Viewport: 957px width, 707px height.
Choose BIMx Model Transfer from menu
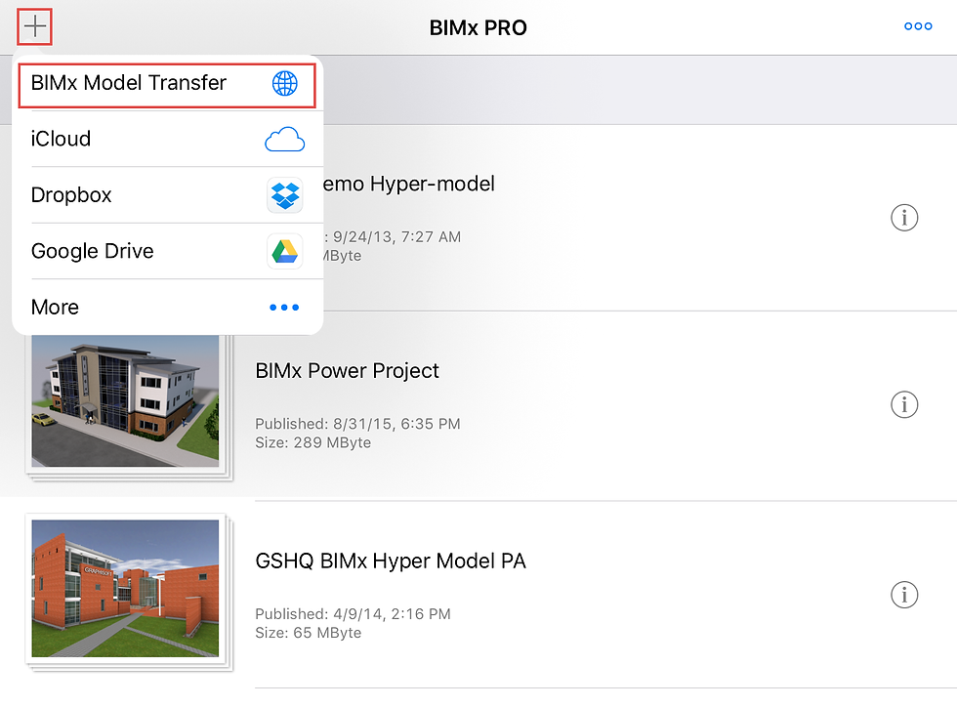pos(167,84)
